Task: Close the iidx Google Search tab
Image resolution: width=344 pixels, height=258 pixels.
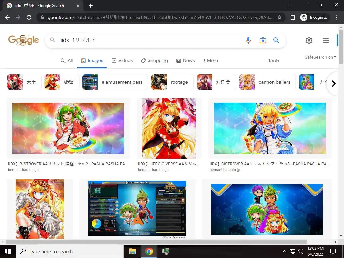Action: click(x=78, y=6)
